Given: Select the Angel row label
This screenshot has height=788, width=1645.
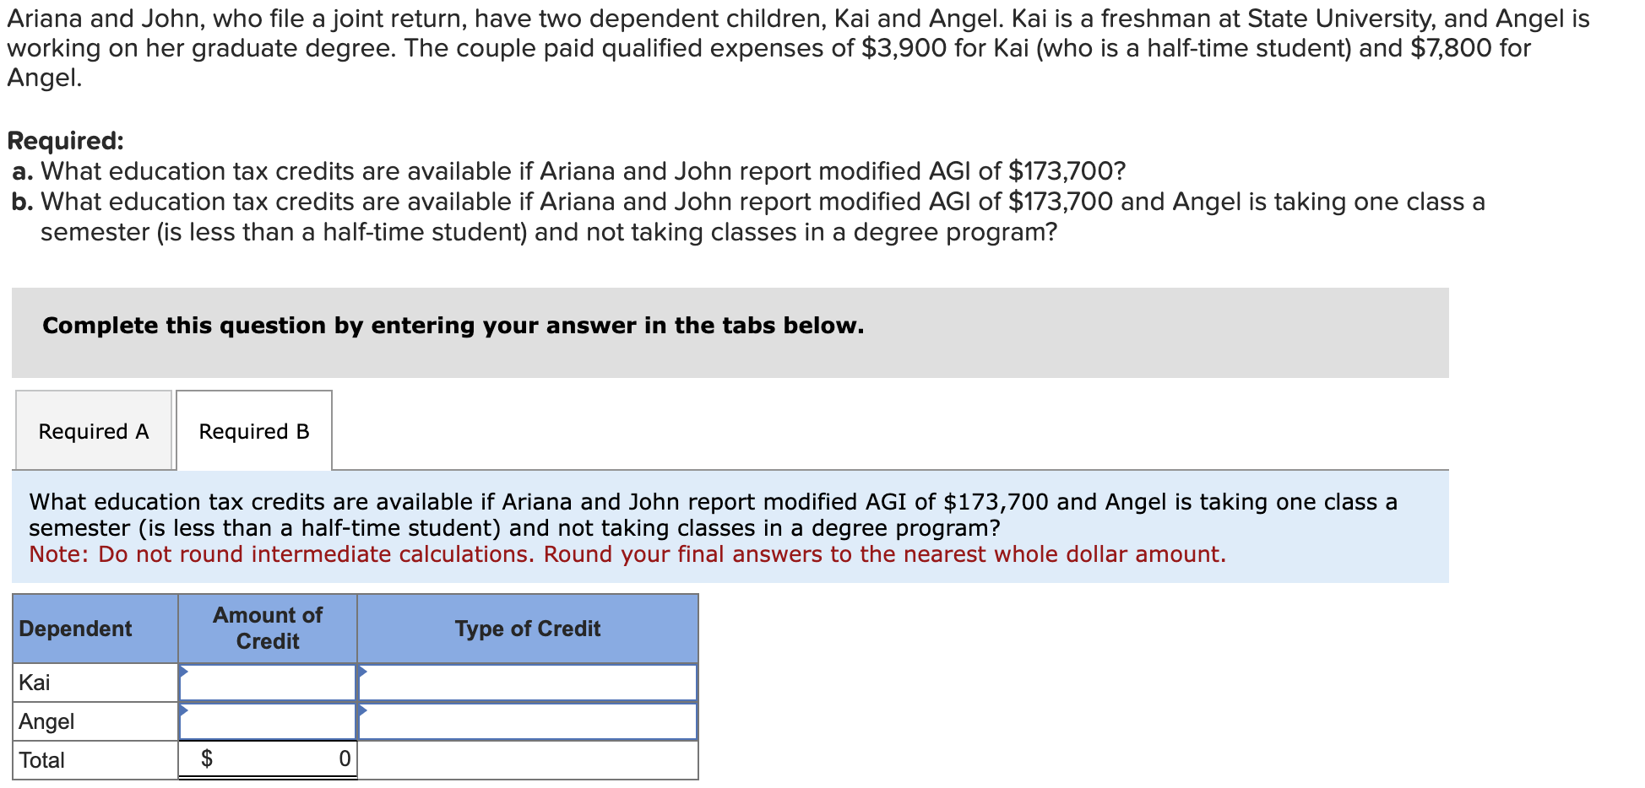Looking at the screenshot, I should tap(47, 721).
